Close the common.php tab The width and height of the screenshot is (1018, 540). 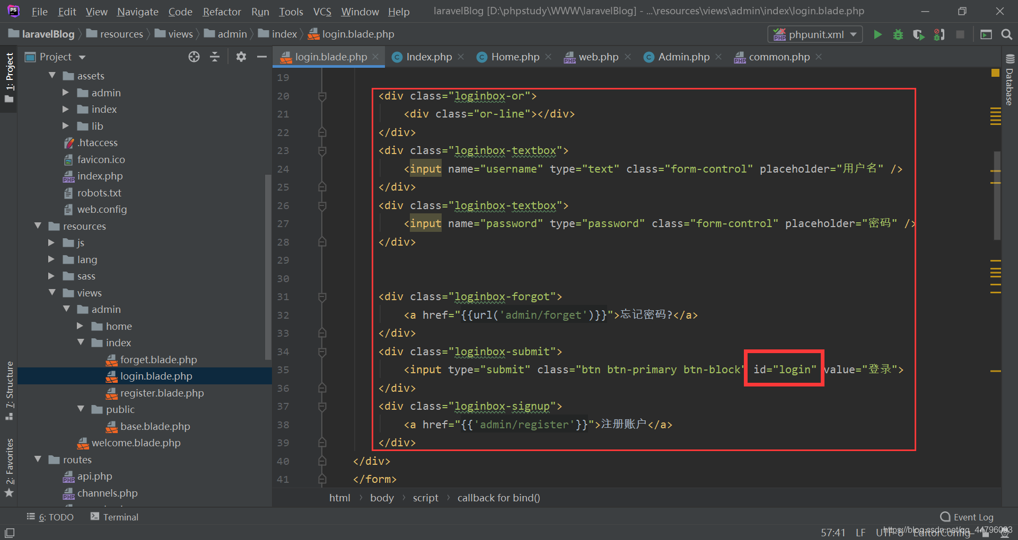click(819, 57)
